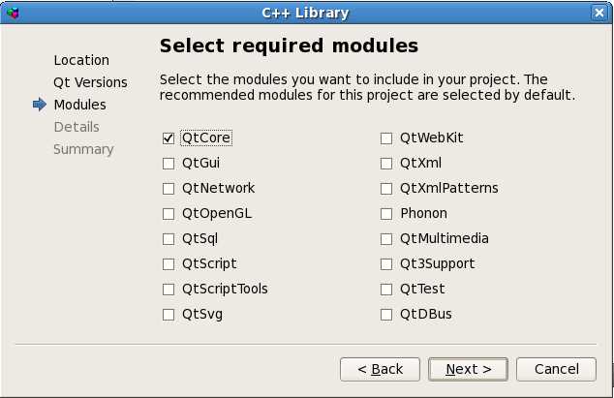The height and width of the screenshot is (398, 614).
Task: Toggle the QtDBus checkbox
Action: point(386,315)
